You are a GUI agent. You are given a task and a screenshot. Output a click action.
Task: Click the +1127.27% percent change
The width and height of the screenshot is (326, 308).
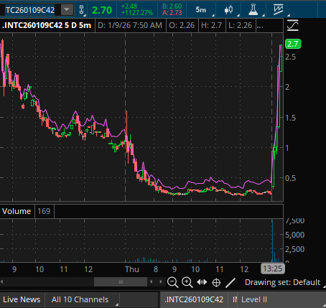coord(137,13)
